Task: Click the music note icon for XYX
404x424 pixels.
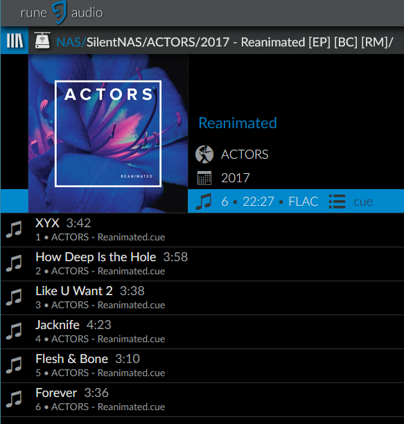Action: [14, 229]
